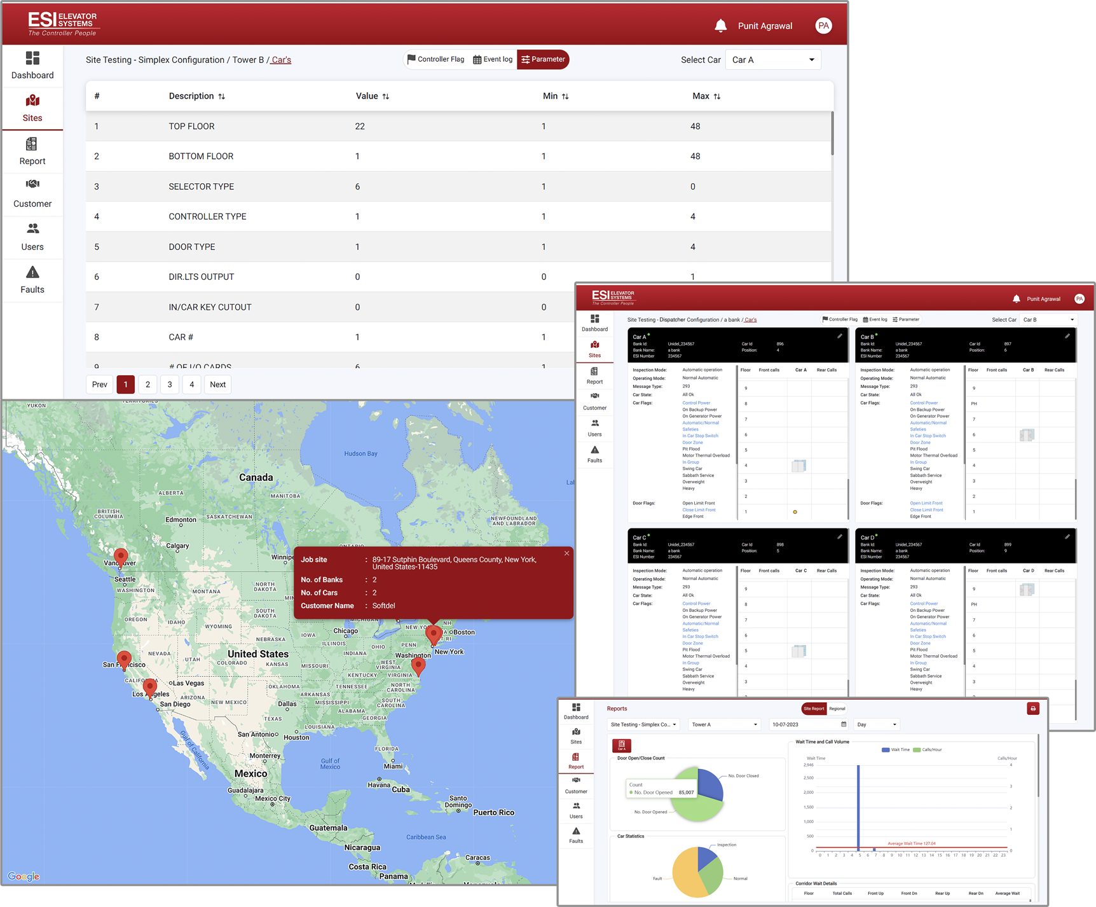This screenshot has width=1096, height=907.
Task: Close the job site info popup on the map
Action: [x=566, y=553]
